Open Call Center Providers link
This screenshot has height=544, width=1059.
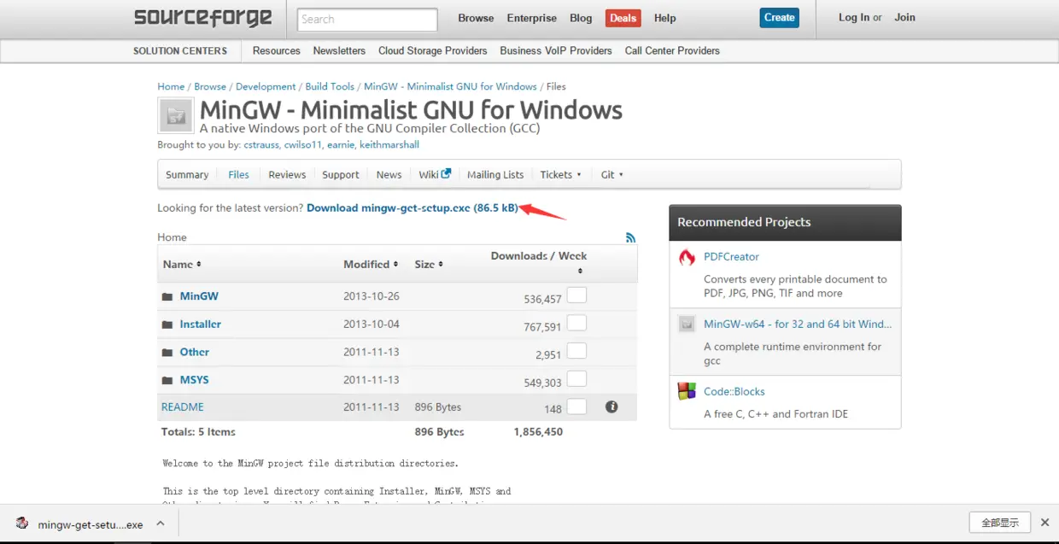click(672, 50)
